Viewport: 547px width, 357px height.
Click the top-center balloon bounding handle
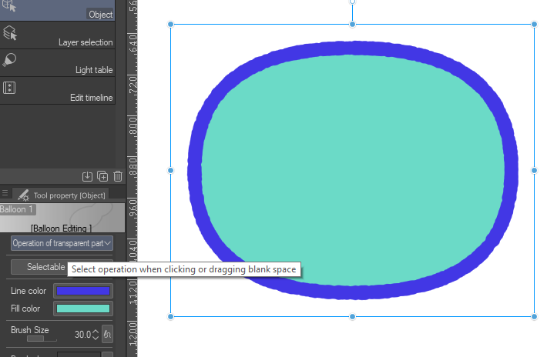point(352,24)
